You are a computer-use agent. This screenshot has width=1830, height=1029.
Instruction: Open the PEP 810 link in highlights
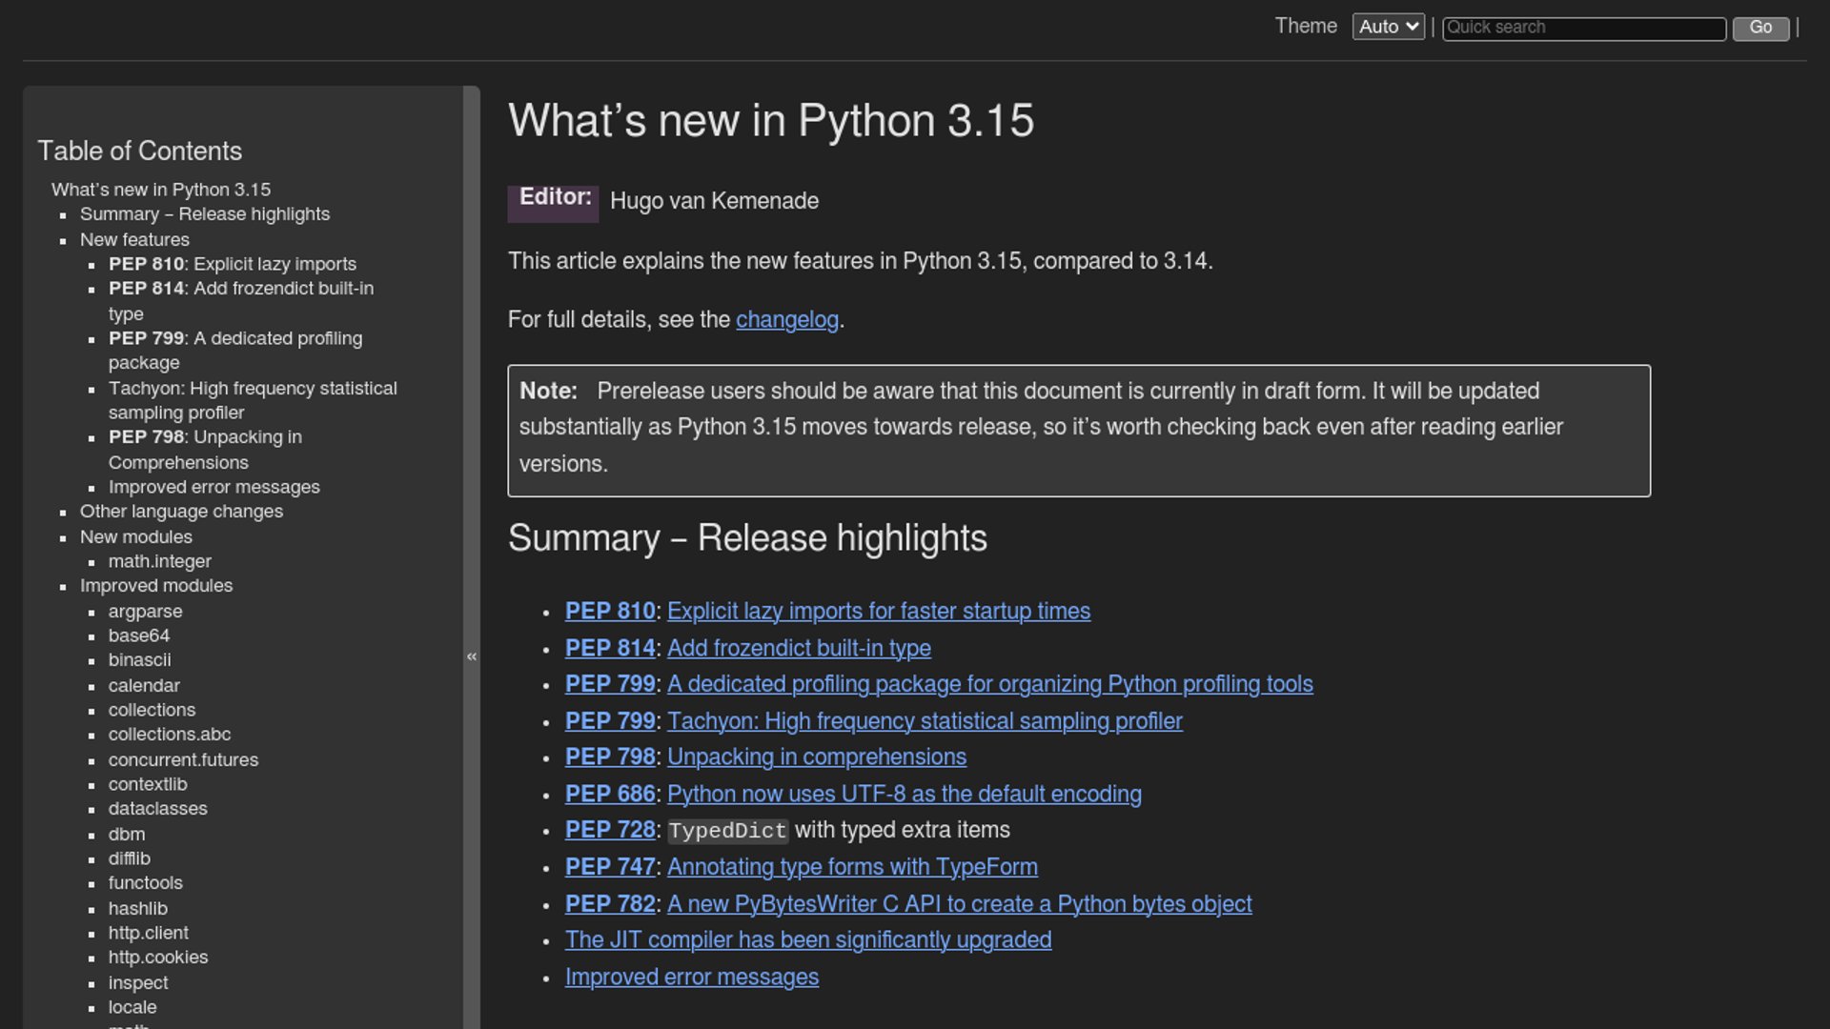(x=610, y=612)
